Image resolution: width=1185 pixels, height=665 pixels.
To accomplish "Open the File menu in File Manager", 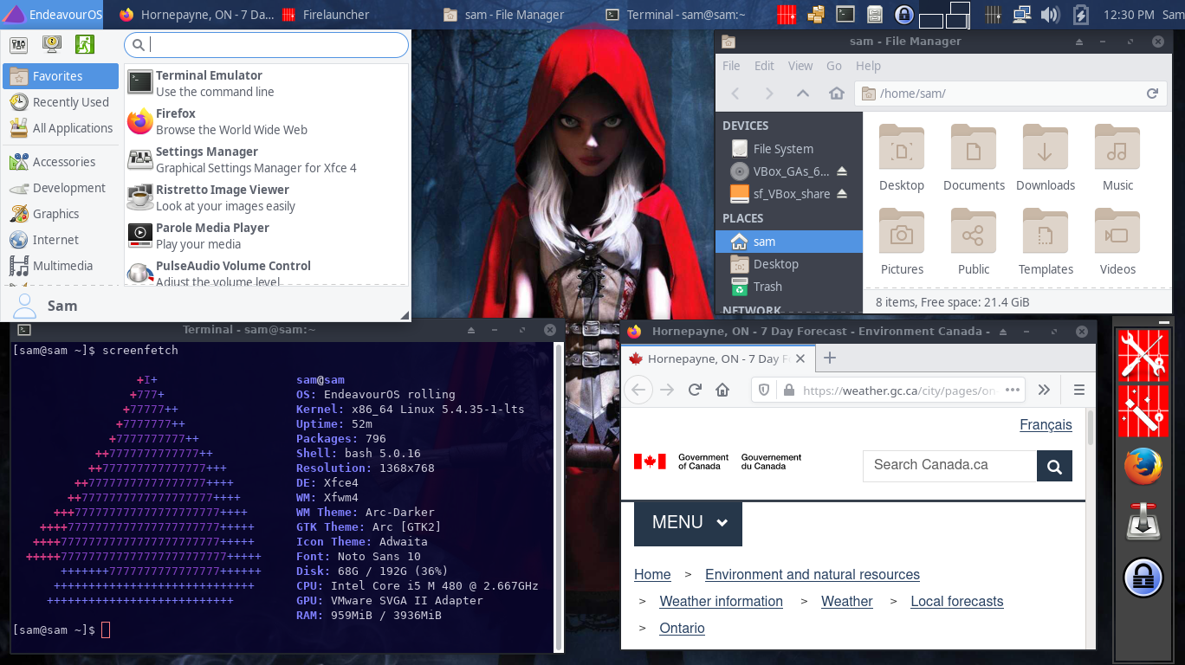I will click(x=731, y=66).
